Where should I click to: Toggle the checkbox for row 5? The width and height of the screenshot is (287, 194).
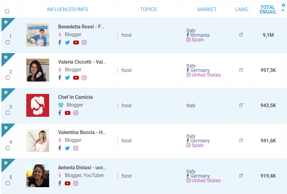pos(8,183)
